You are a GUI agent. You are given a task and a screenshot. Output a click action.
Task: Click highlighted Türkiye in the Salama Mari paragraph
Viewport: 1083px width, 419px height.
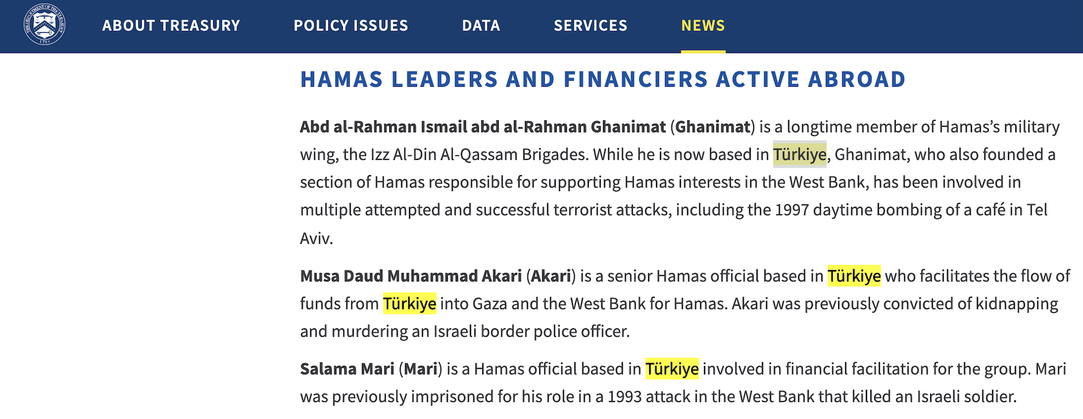tap(672, 369)
